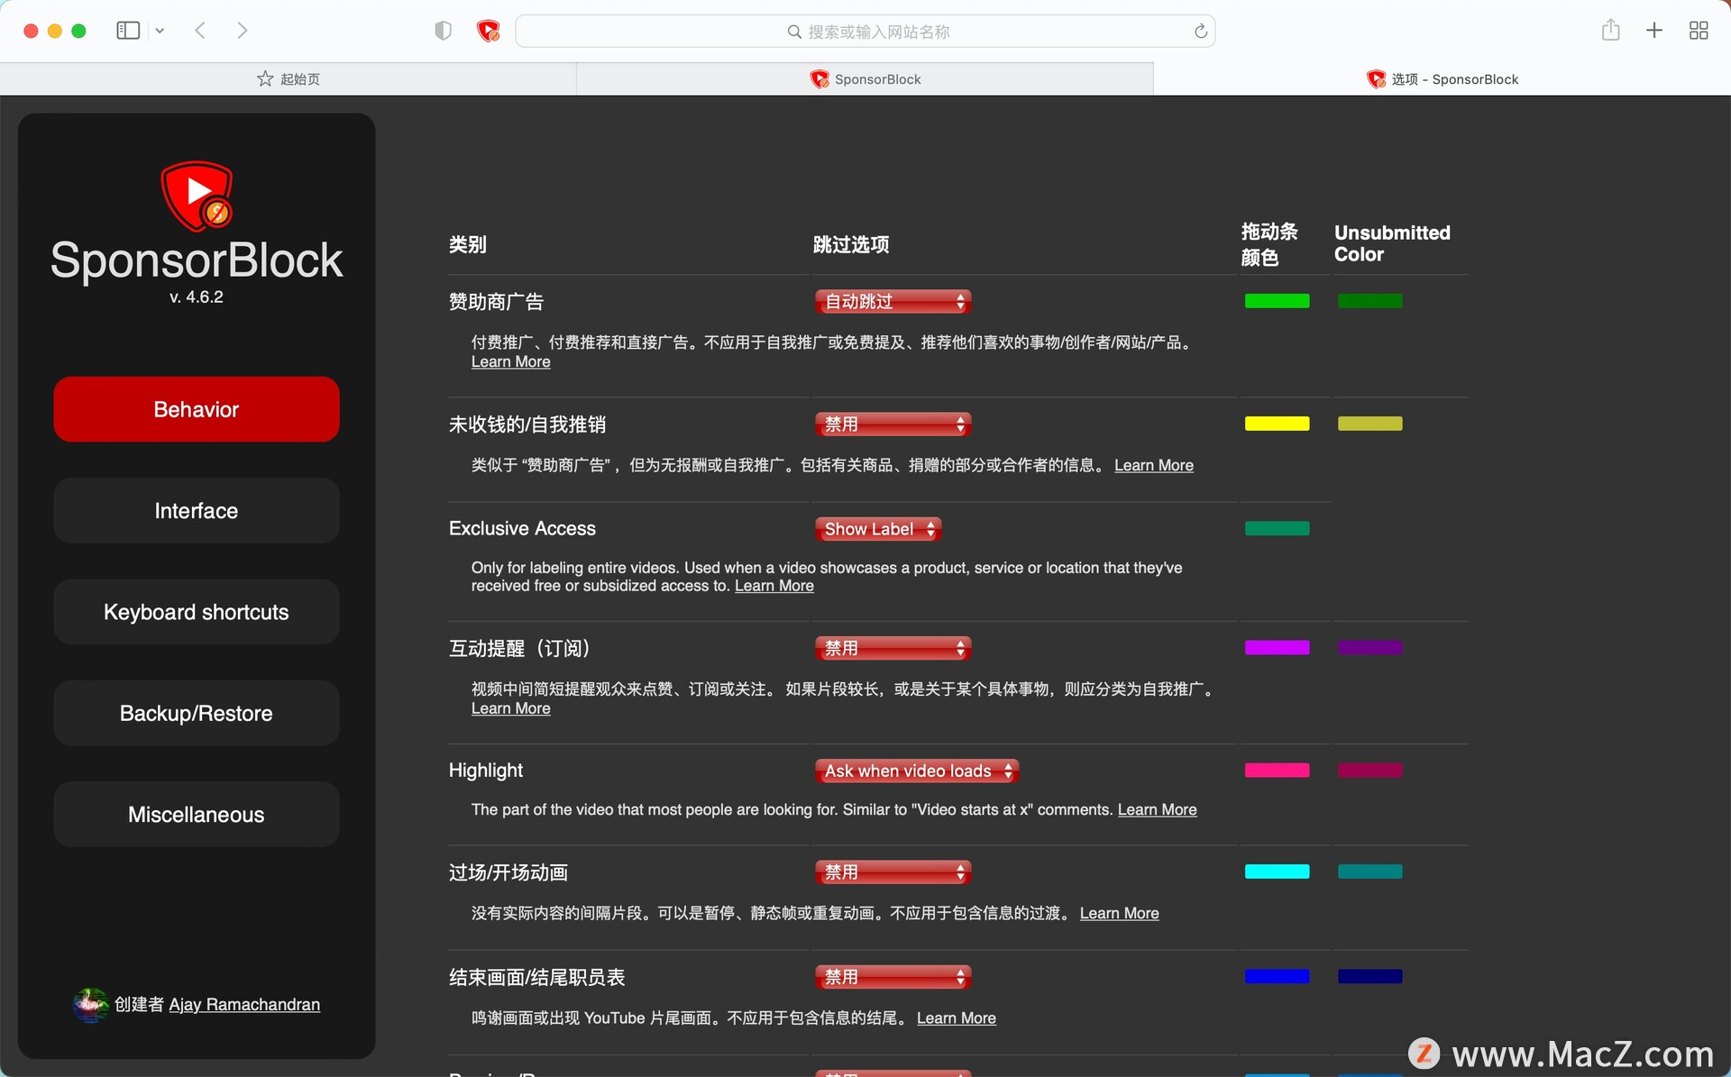Click the shield icon in browser toolbar
1731x1077 pixels.
click(x=444, y=31)
